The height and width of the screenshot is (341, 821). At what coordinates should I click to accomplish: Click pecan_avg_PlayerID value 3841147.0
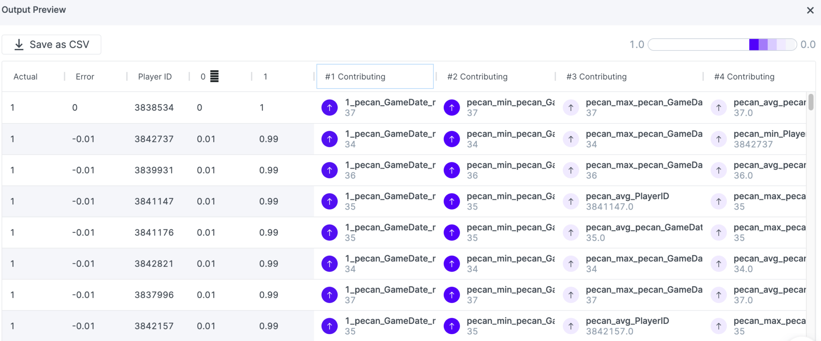[609, 207]
